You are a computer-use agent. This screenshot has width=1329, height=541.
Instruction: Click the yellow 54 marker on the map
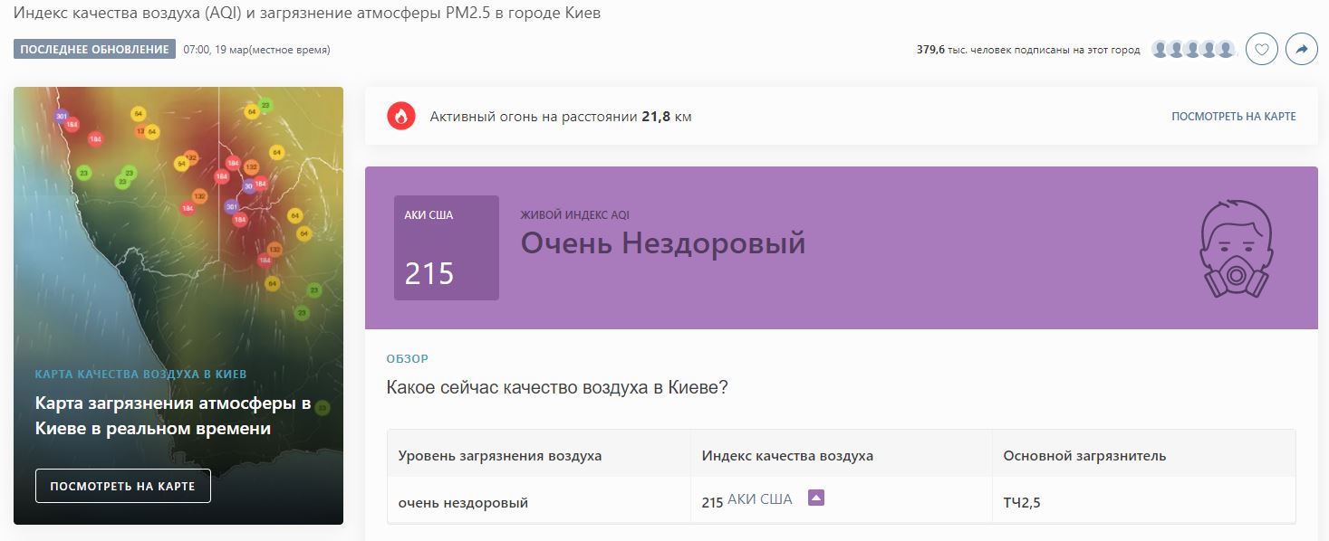(x=137, y=115)
